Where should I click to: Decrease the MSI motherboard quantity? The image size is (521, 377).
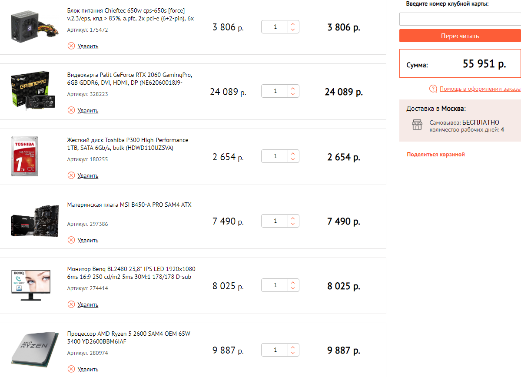point(293,224)
